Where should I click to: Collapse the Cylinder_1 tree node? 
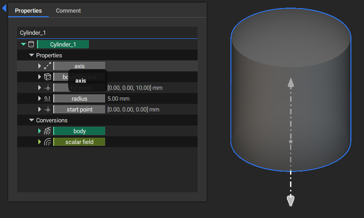click(x=23, y=44)
